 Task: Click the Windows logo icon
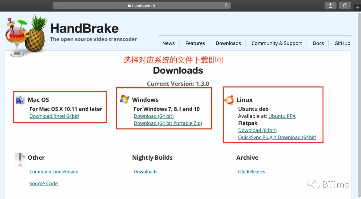tap(124, 99)
